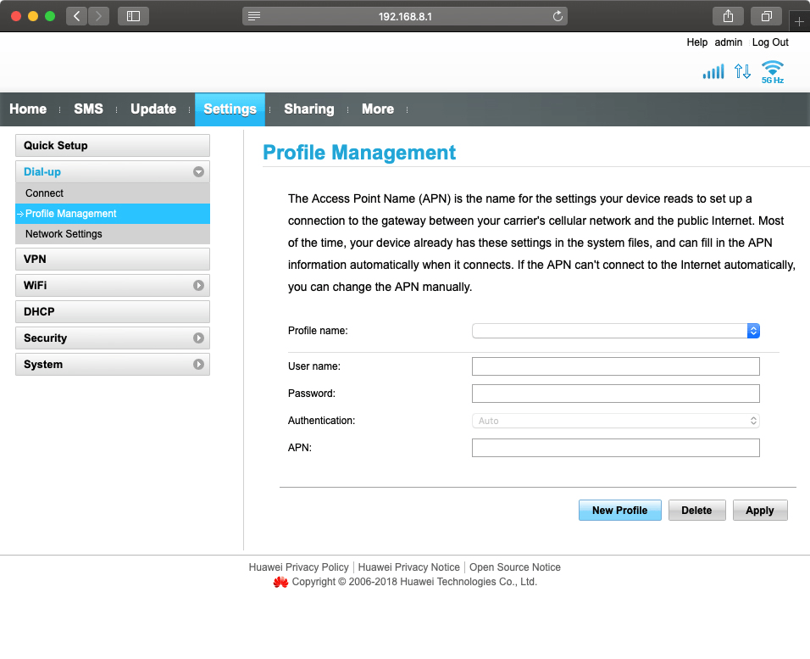The height and width of the screenshot is (659, 810).
Task: Click the data transfer arrows icon
Action: coord(742,71)
